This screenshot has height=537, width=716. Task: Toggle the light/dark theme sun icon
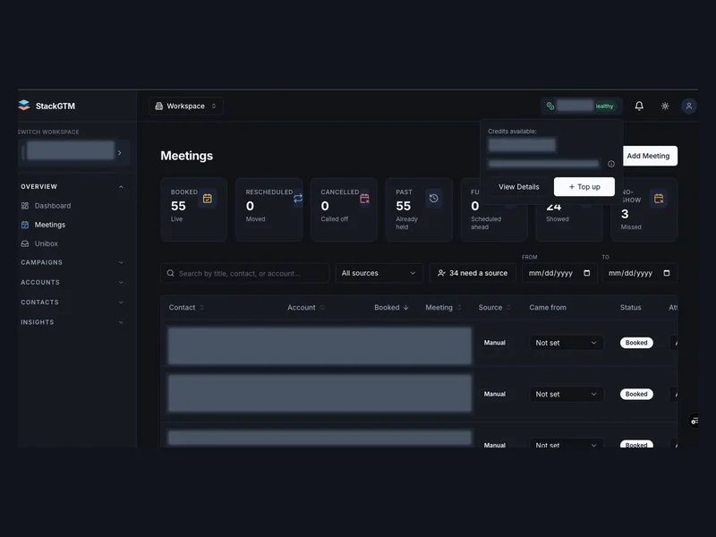(665, 106)
